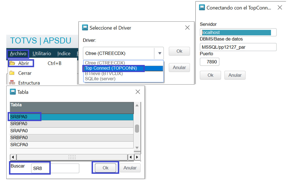Image resolution: width=290 pixels, height=182 pixels.
Task: Click the right-pointing horizontal scroll arrow
Action: [x=137, y=157]
